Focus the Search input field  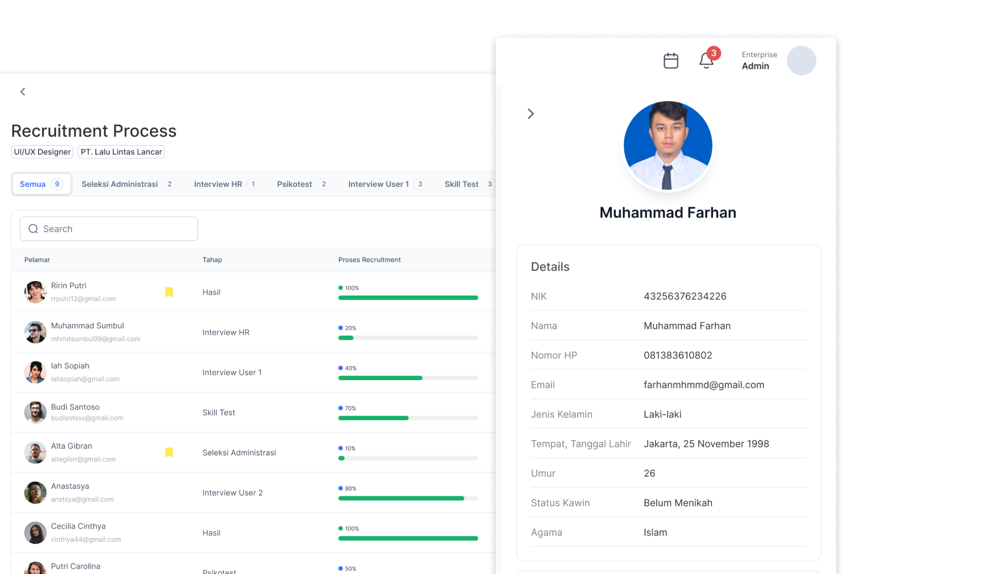[x=118, y=229]
